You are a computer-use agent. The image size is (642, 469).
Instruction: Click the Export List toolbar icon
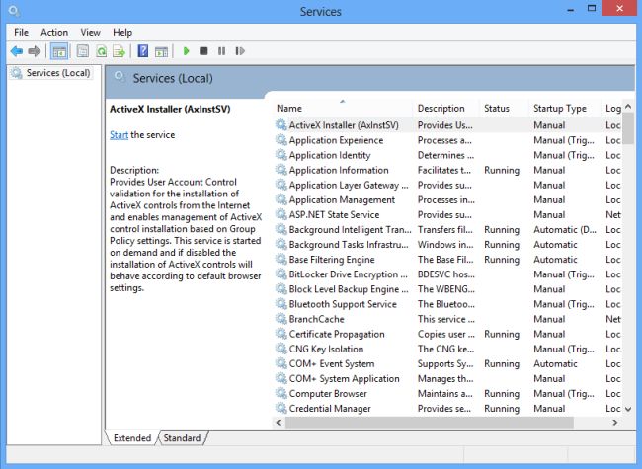(120, 51)
